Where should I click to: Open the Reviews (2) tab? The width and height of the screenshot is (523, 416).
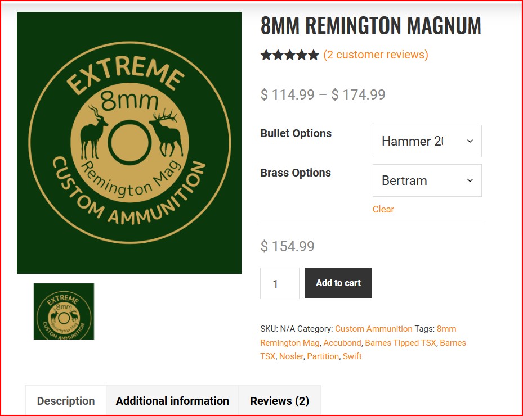point(279,401)
